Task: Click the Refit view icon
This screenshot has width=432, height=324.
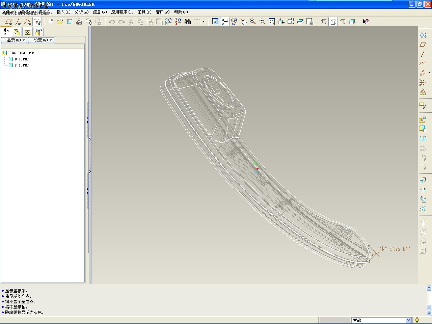Action: 272,22
